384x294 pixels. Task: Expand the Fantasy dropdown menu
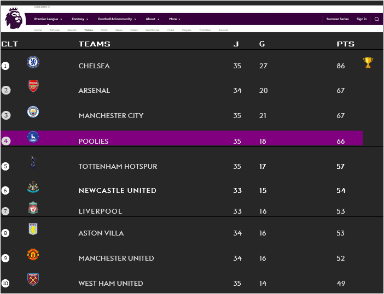tap(80, 19)
